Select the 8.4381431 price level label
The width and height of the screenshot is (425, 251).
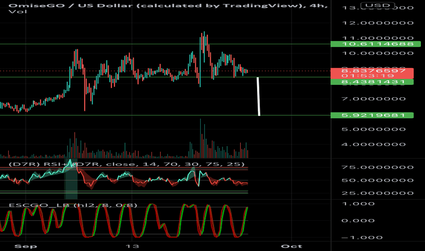[372, 82]
